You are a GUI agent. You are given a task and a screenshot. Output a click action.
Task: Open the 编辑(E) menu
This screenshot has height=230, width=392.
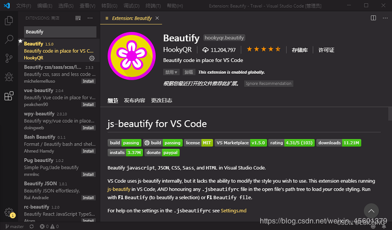click(45, 6)
